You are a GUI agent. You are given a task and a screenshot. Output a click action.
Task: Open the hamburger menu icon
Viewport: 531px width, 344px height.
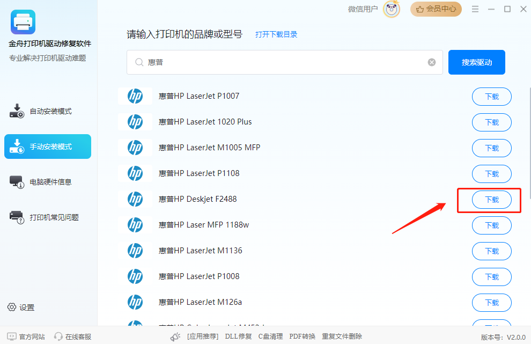475,9
